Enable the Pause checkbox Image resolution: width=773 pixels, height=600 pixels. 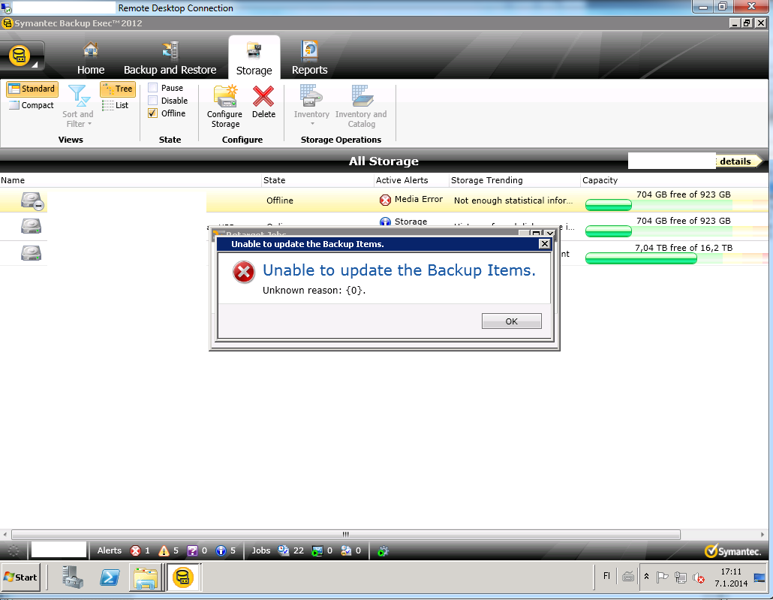[153, 88]
